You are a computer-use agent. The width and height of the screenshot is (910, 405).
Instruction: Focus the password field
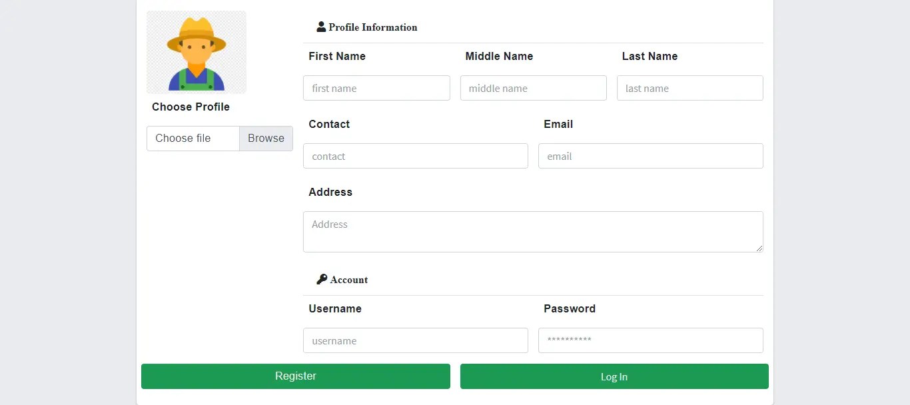pyautogui.click(x=650, y=340)
